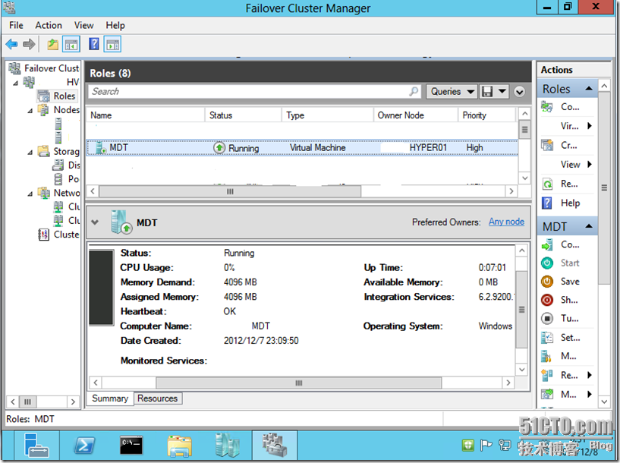Click the Shut Down red icon

pos(547,300)
